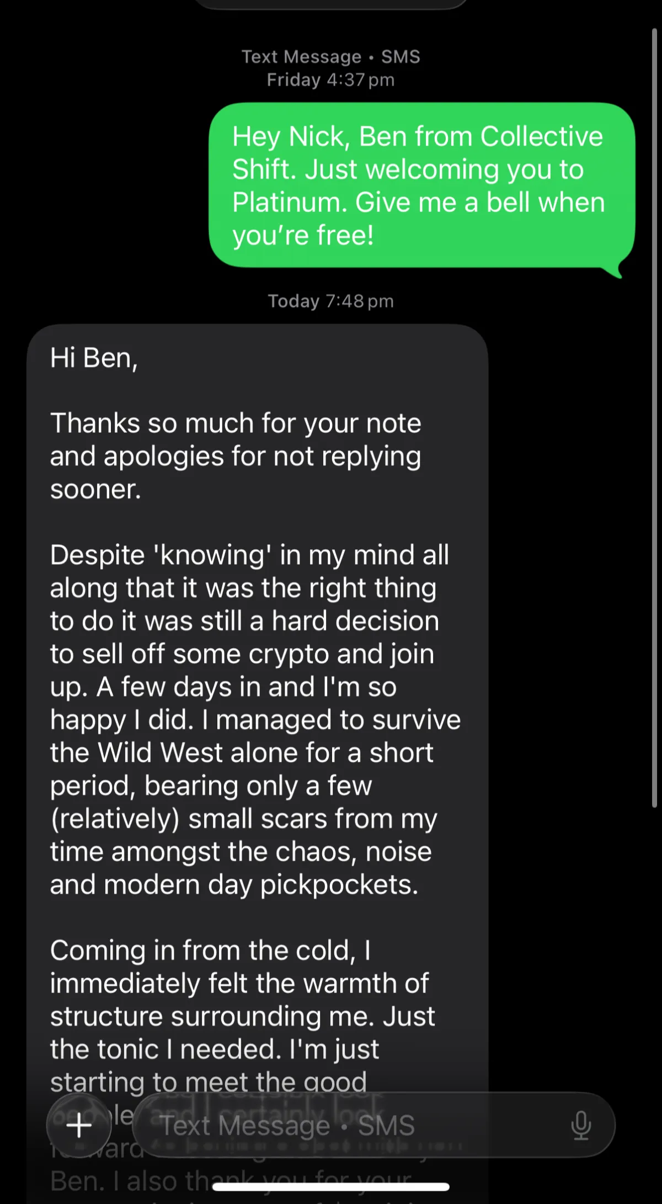Tap the "Hi Ben," greeting line

tap(94, 358)
